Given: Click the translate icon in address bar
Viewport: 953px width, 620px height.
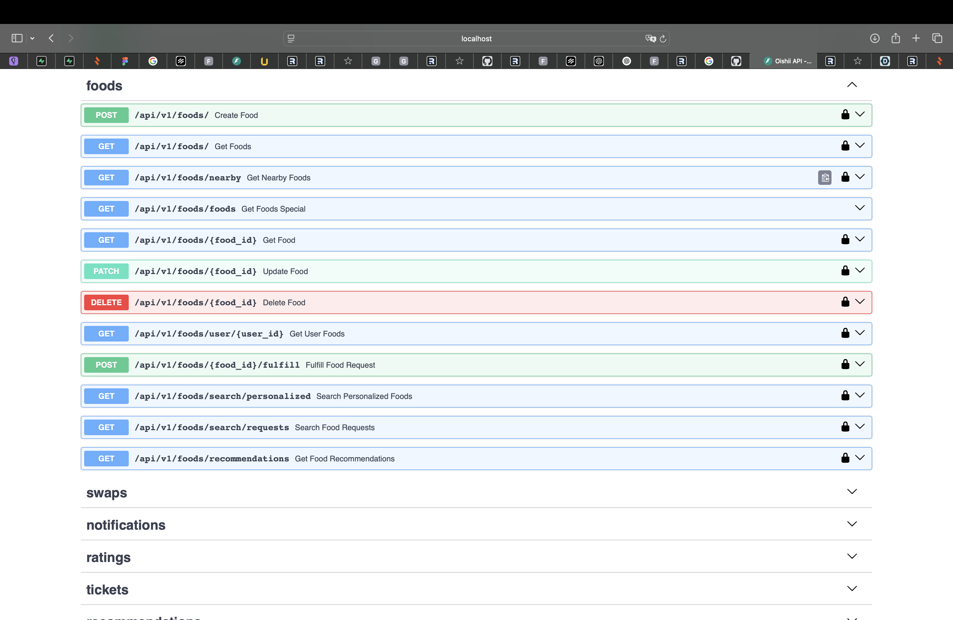Looking at the screenshot, I should pos(650,39).
